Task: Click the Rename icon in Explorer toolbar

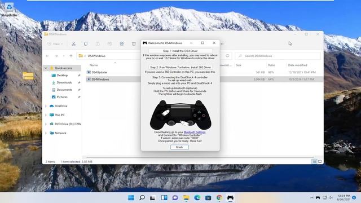Action: click(109, 44)
